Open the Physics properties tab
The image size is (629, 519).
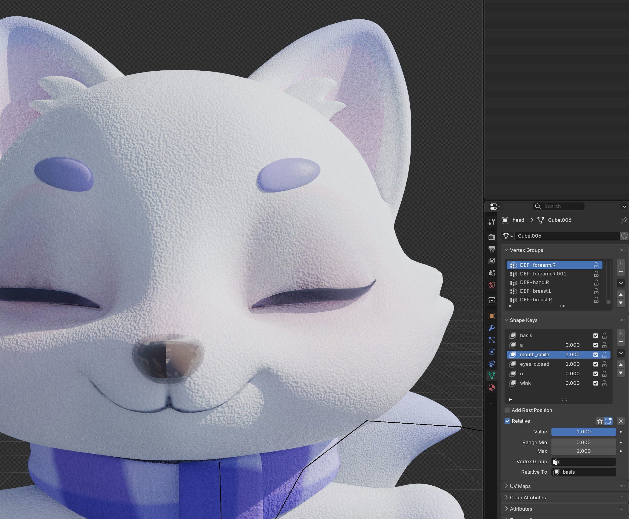[x=491, y=352]
